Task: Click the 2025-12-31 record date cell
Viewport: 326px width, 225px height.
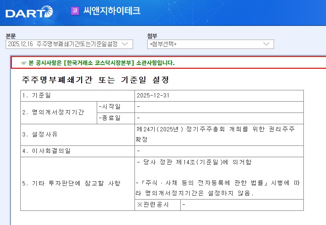Action: [x=153, y=96]
